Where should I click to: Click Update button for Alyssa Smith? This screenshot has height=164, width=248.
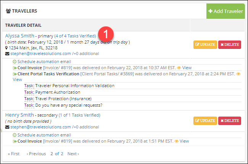tap(205, 44)
